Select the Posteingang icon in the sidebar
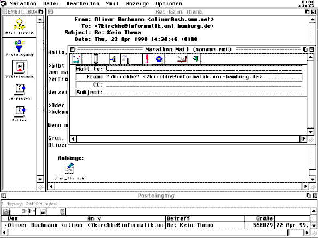 click(20, 70)
